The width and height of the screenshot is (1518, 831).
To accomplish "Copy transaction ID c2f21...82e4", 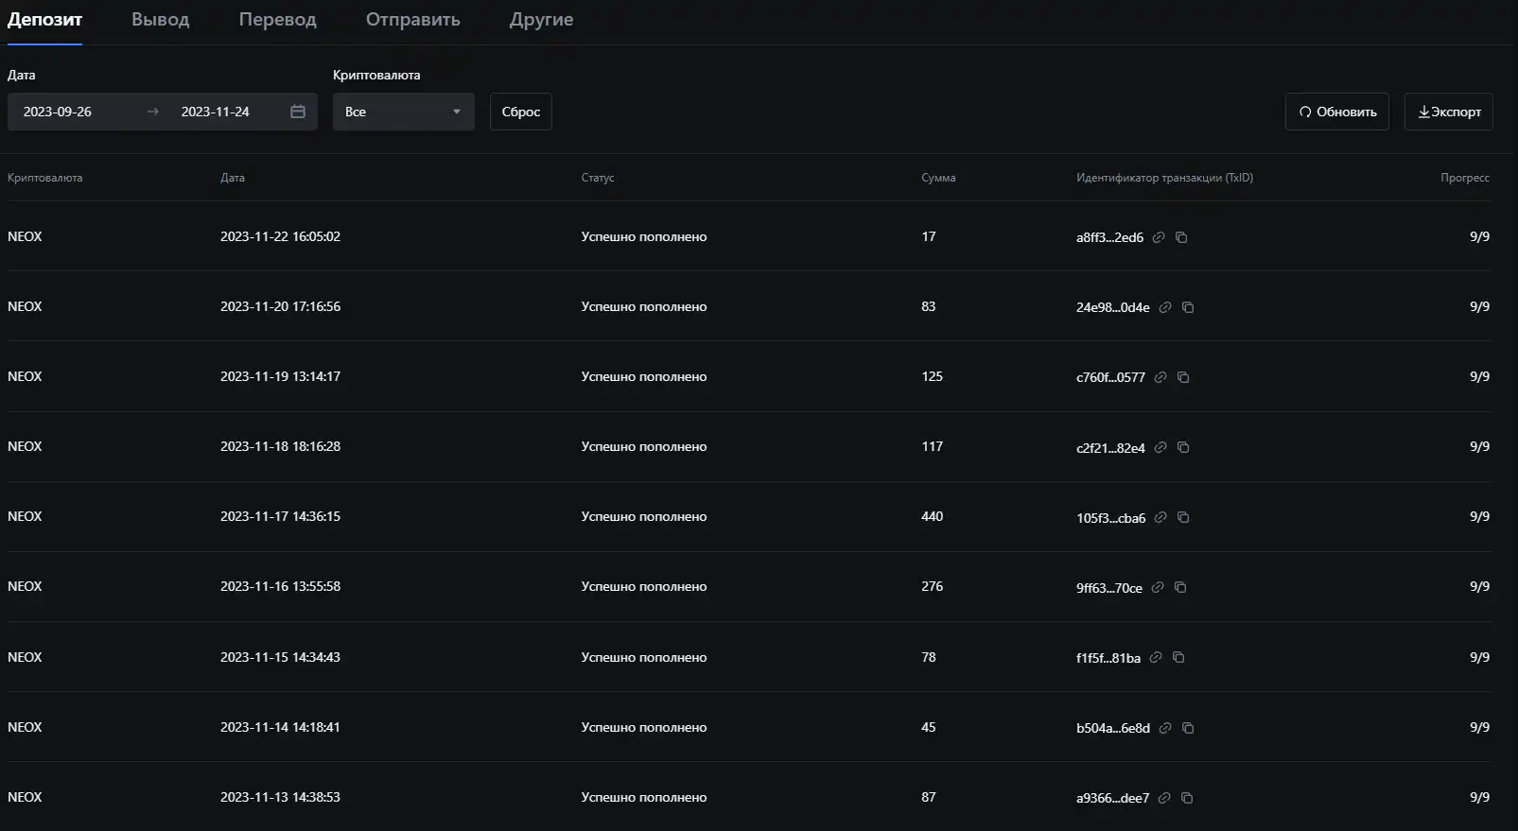I will 1183,447.
